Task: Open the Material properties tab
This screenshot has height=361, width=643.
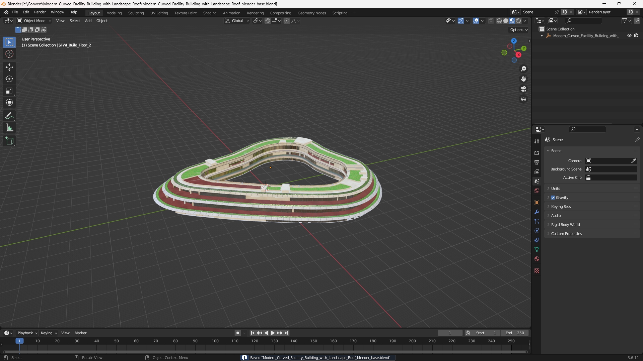Action: click(537, 259)
